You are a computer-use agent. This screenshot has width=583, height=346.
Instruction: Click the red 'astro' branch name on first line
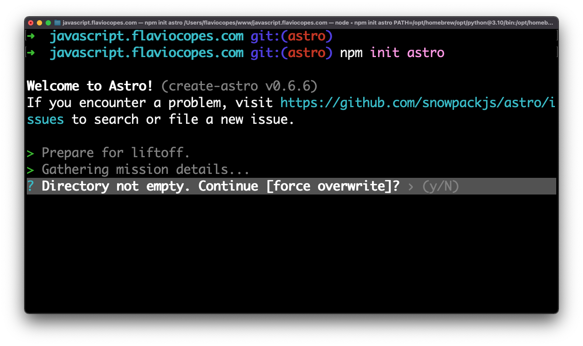[x=307, y=36]
